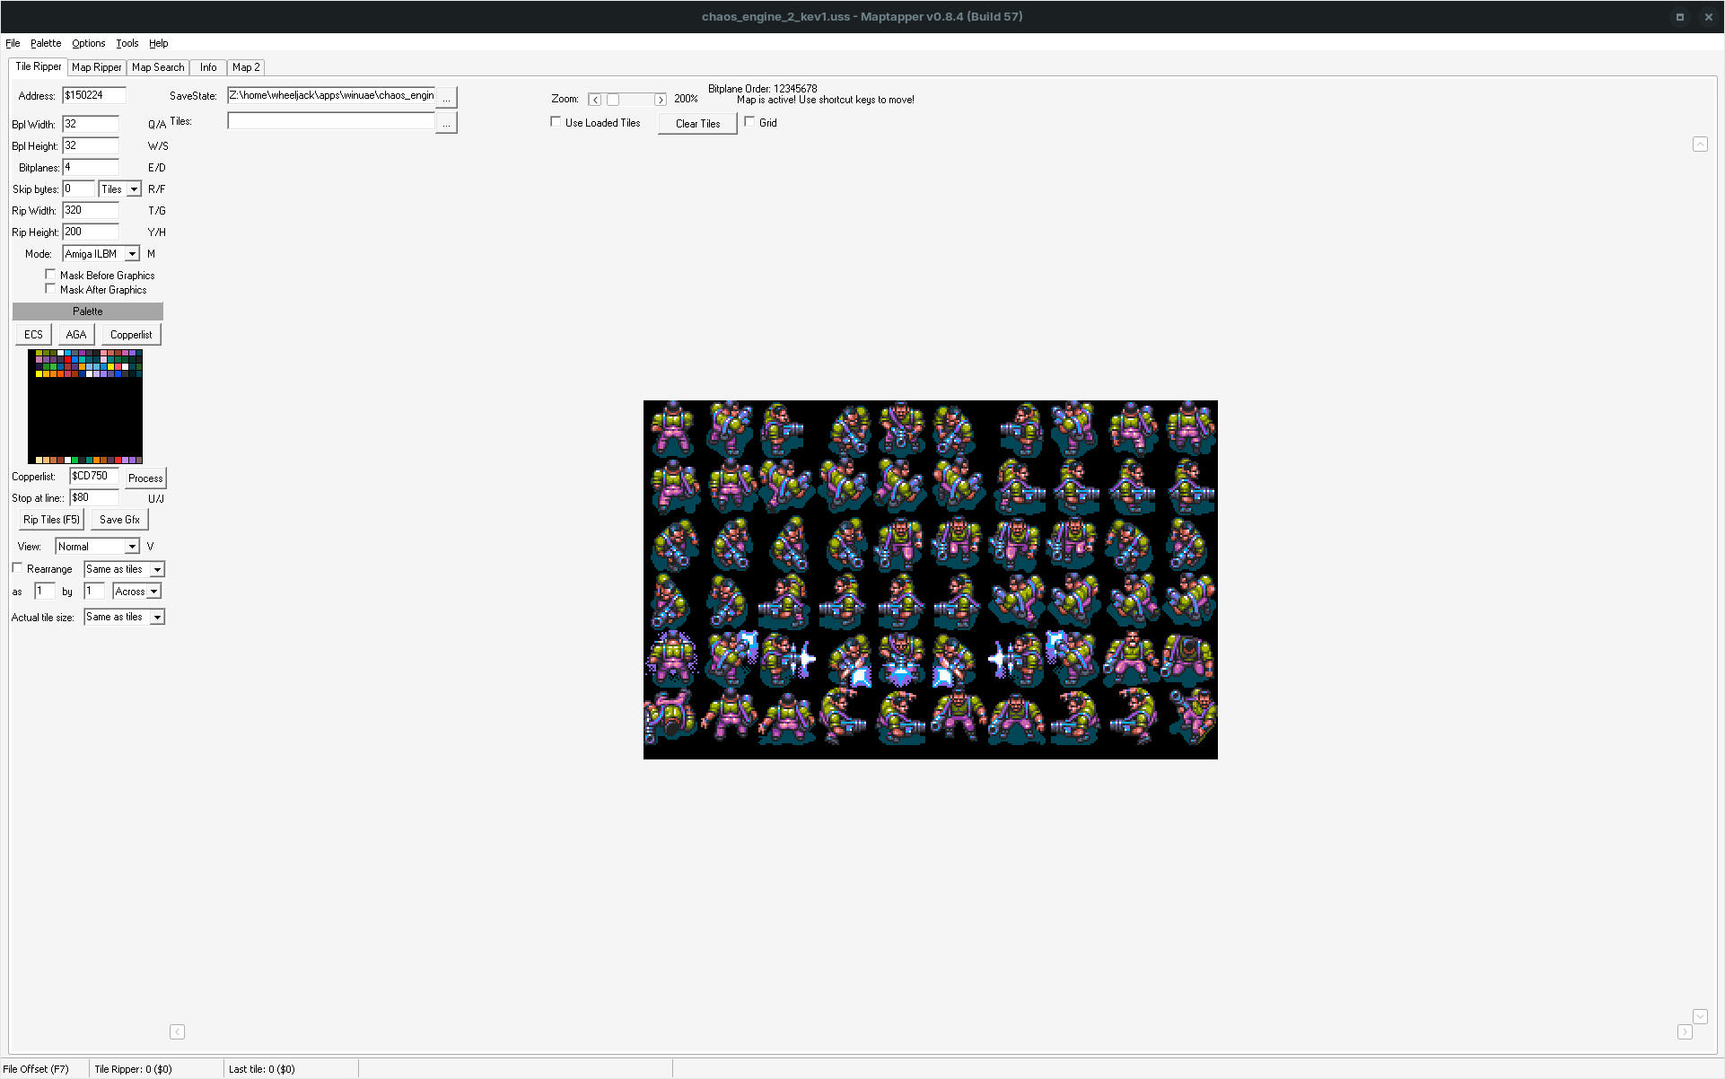
Task: Increase zoom with right arrow
Action: (x=661, y=100)
